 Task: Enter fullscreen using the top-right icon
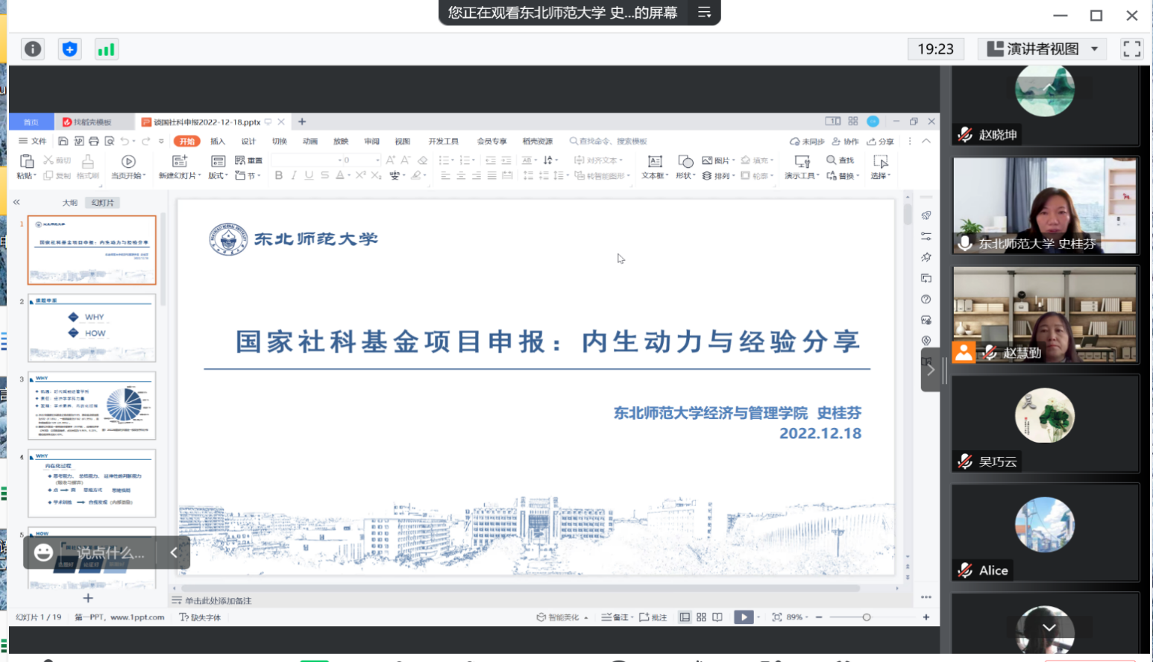1131,49
